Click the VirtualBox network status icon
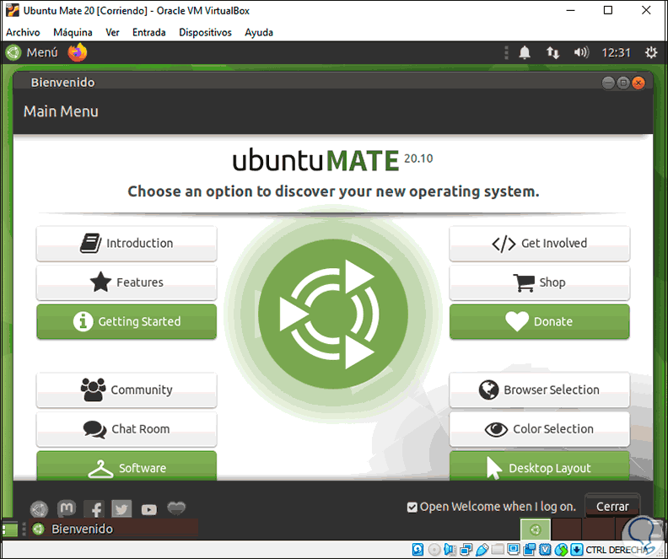Image resolution: width=668 pixels, height=559 pixels. [x=466, y=550]
